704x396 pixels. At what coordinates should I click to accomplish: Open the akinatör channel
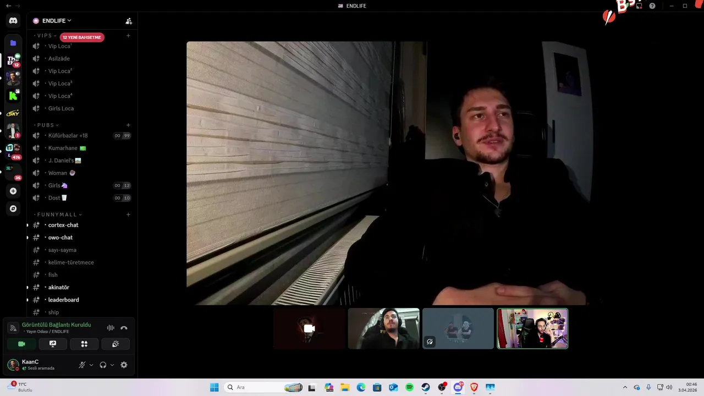pyautogui.click(x=81, y=287)
